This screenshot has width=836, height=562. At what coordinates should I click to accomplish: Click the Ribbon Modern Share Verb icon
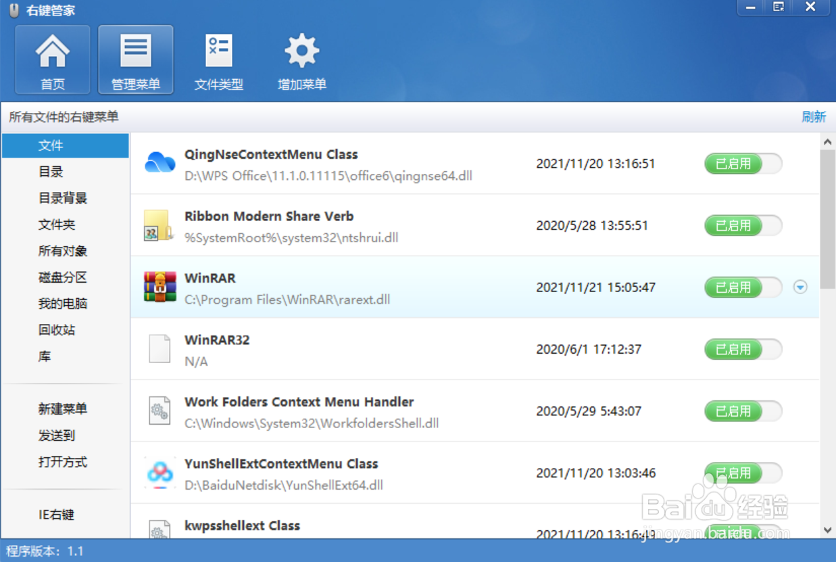158,225
